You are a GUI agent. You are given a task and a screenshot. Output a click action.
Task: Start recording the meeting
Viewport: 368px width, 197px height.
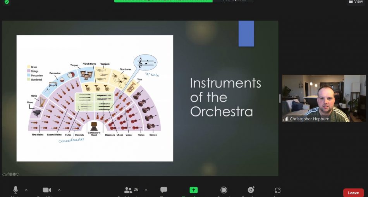coord(224,190)
